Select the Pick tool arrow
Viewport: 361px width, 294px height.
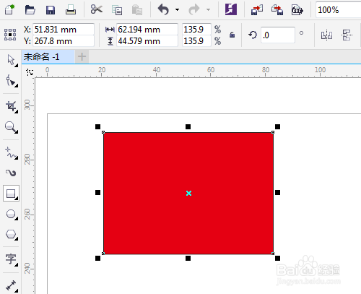pos(11,60)
